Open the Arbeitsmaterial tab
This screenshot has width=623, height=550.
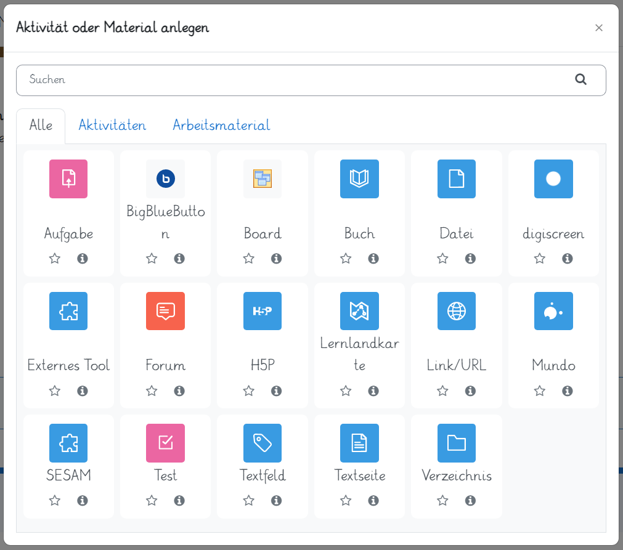click(221, 125)
